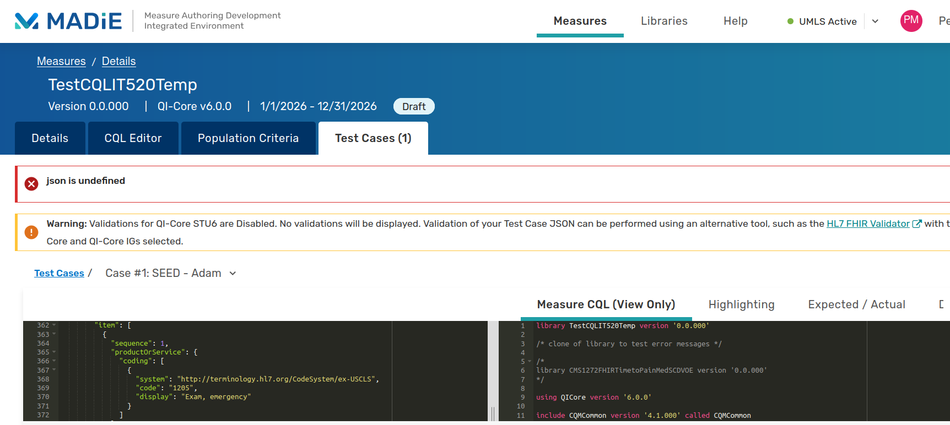This screenshot has width=950, height=425.
Task: Switch to the Details tab
Action: (x=50, y=138)
